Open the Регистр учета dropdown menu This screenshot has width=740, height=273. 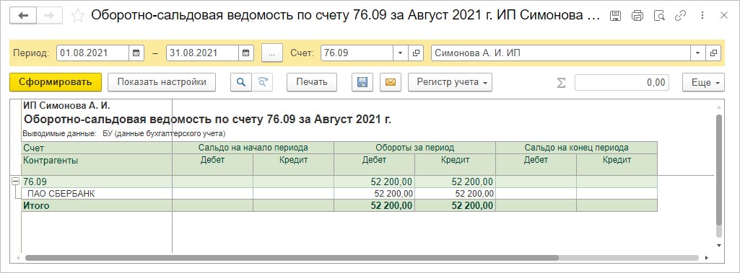click(450, 82)
